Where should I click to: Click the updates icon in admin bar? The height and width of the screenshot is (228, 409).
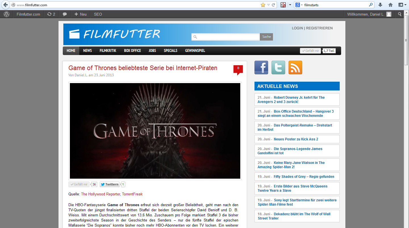pos(51,14)
